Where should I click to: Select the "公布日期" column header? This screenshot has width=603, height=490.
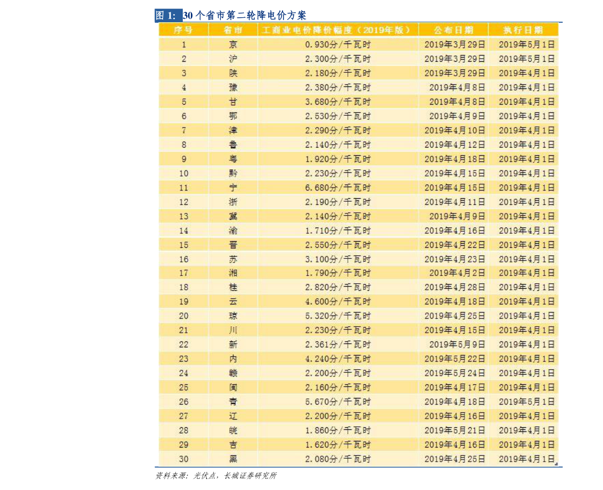coord(454,30)
